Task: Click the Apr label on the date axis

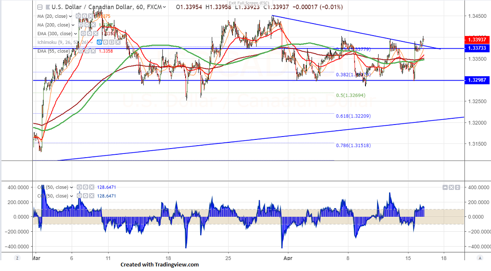Action: (x=288, y=258)
